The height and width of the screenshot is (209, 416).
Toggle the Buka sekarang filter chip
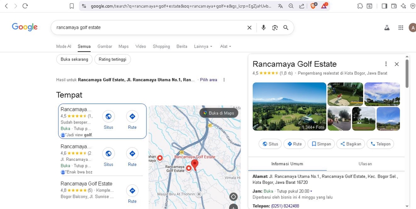tap(75, 59)
